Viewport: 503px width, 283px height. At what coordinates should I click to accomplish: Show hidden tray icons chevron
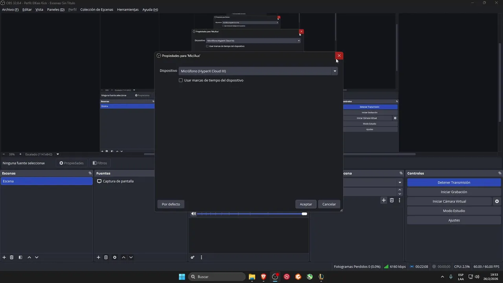click(442, 277)
